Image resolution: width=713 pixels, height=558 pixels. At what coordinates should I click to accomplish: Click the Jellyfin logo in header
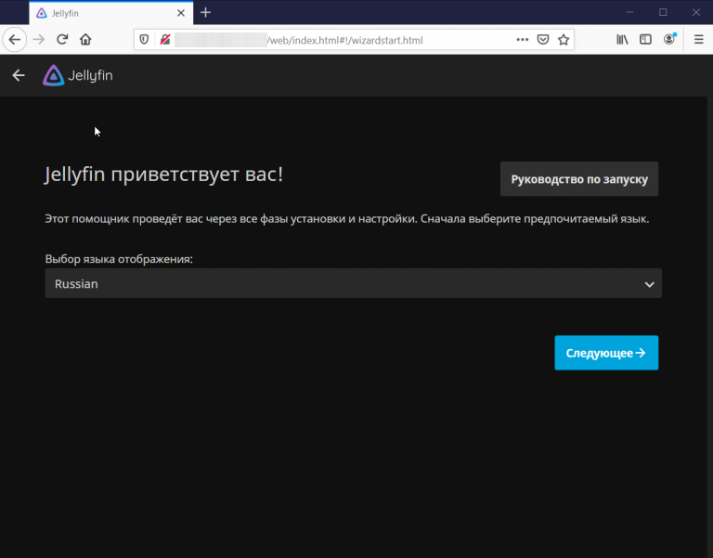pyautogui.click(x=78, y=75)
